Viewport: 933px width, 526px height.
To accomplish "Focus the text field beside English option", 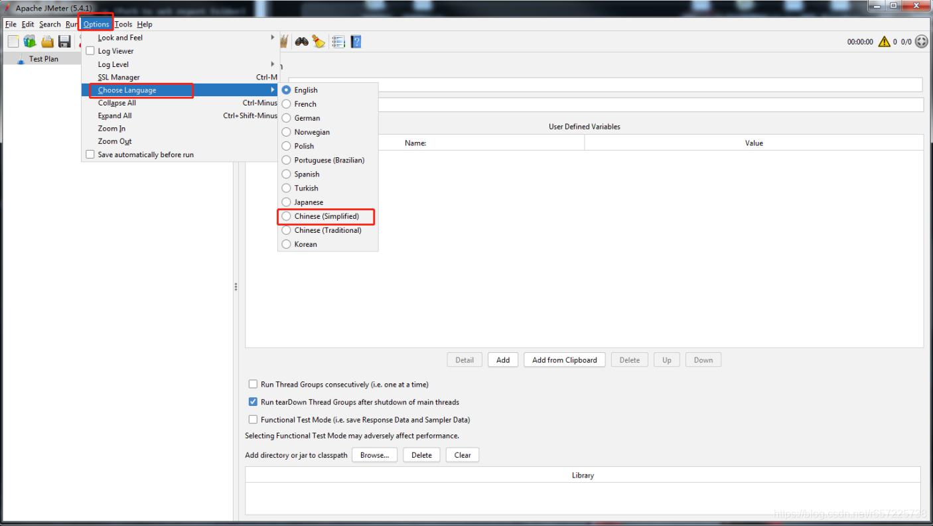I will [650, 85].
